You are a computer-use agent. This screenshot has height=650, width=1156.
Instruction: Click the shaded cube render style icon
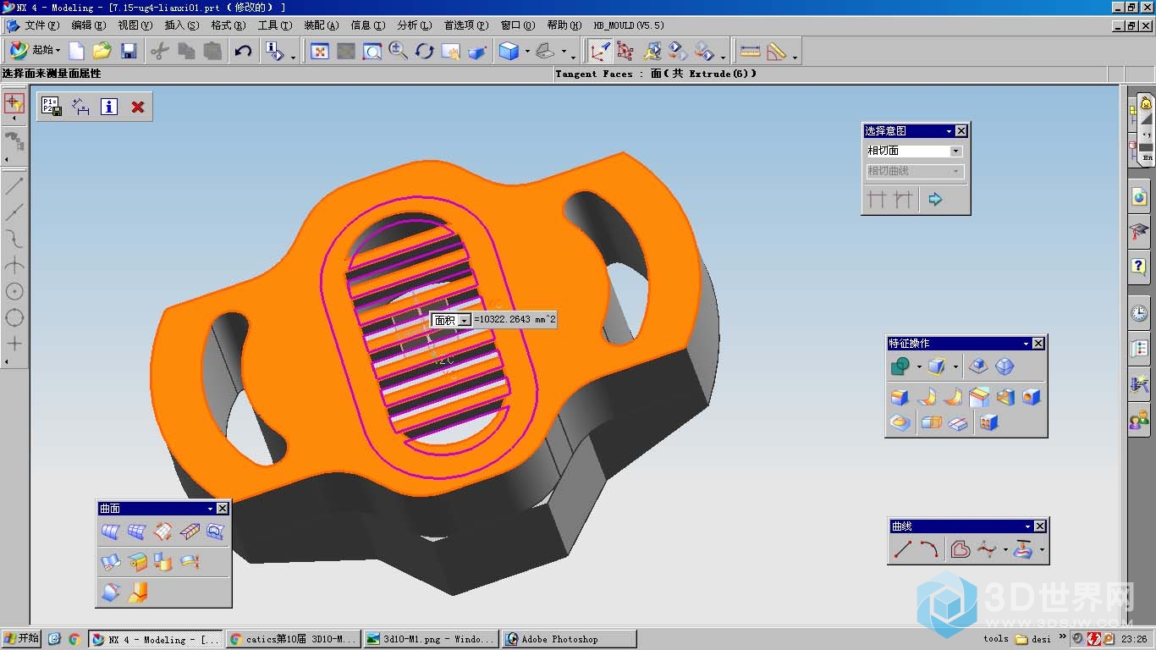(x=509, y=52)
